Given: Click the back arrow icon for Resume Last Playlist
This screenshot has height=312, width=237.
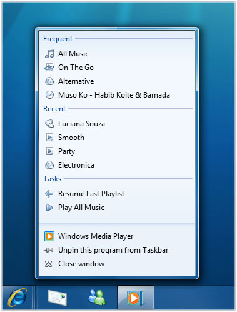Looking at the screenshot, I should click(x=49, y=194).
